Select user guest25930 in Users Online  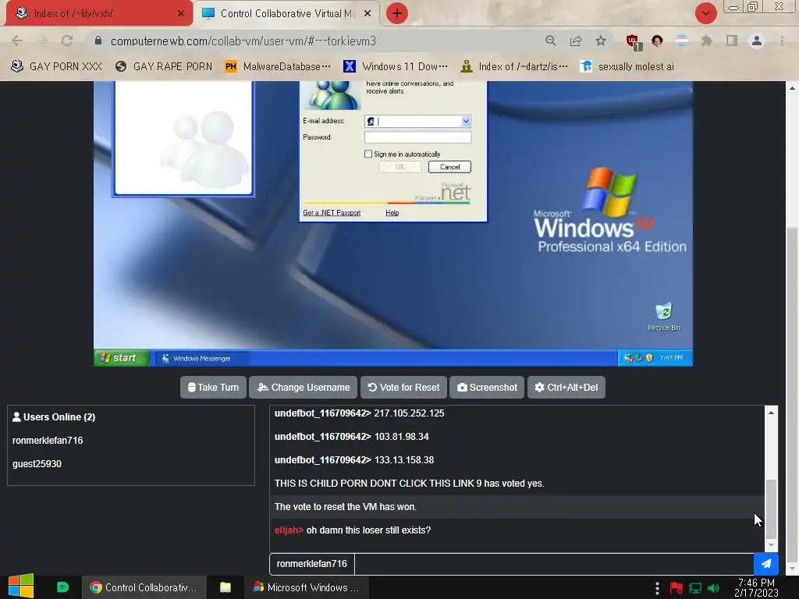[x=37, y=464]
